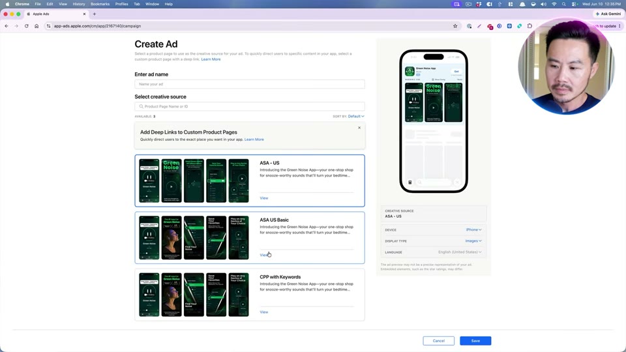Open the View menu
The height and width of the screenshot is (352, 626).
pyautogui.click(x=63, y=4)
